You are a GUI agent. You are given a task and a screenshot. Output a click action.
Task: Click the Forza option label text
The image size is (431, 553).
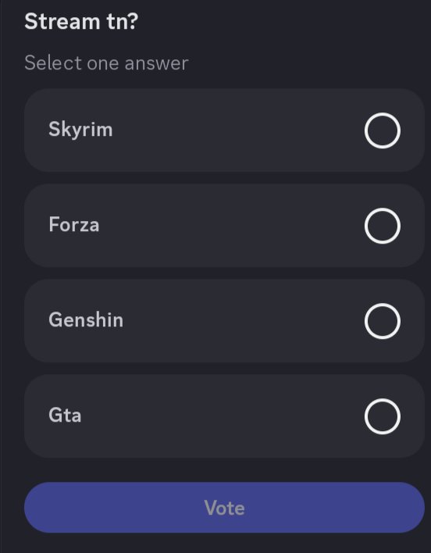point(74,225)
